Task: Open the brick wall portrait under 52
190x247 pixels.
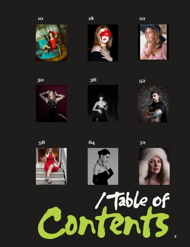Action: click(x=153, y=104)
